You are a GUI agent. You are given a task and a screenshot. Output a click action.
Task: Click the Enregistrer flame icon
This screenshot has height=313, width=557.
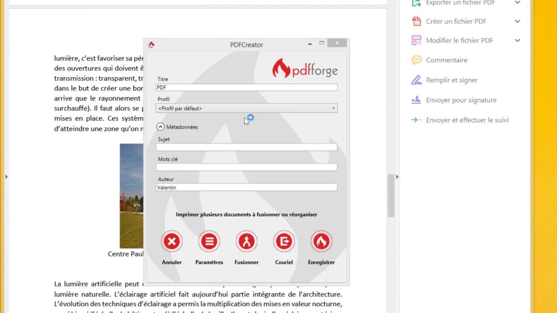[321, 241]
